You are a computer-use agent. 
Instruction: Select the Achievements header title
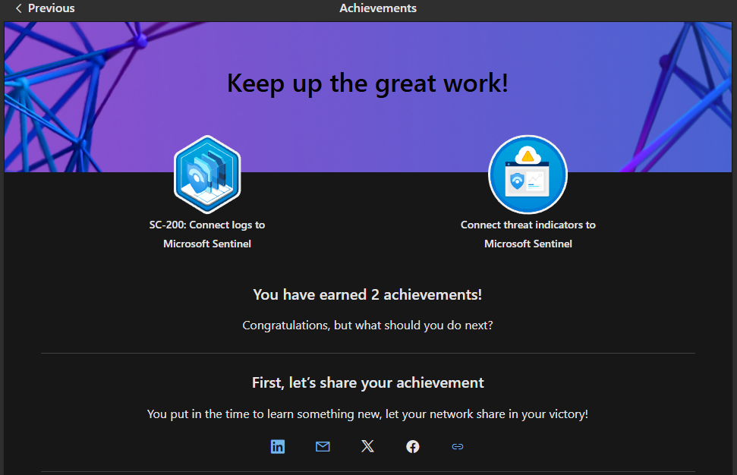coord(377,8)
